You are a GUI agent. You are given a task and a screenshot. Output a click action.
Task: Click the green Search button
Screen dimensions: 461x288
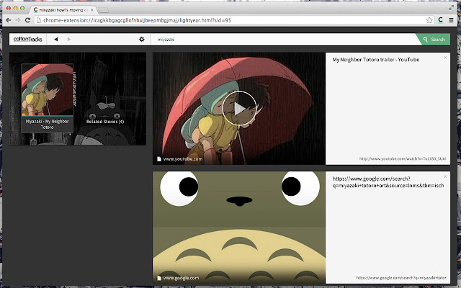tap(434, 40)
